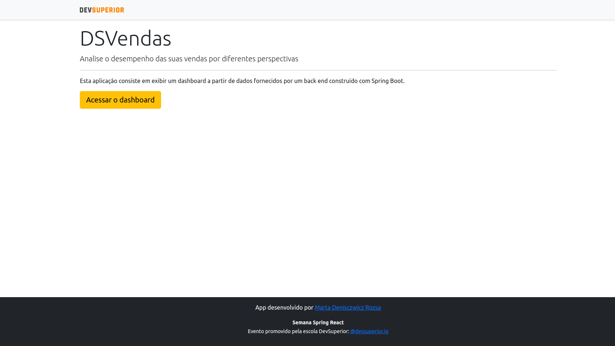Viewport: 615px width, 346px height.
Task: Click the Evento promovido footer line
Action: coord(298,331)
